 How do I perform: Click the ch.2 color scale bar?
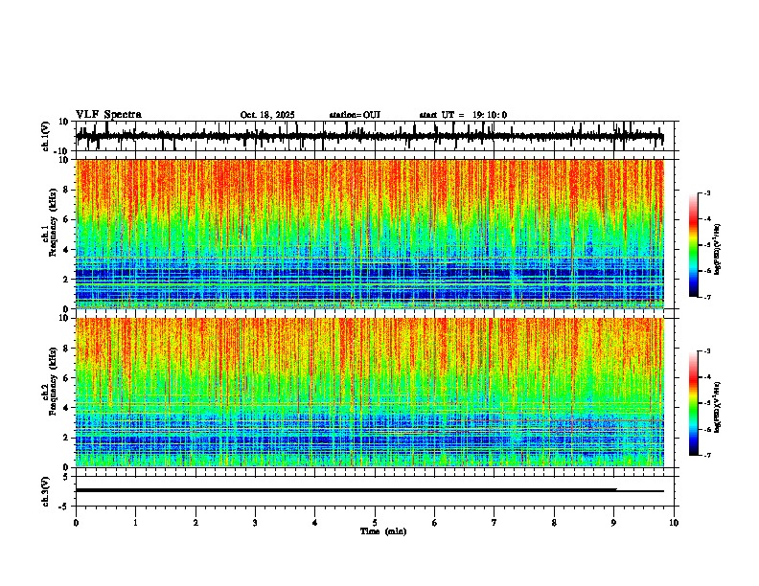(x=693, y=403)
